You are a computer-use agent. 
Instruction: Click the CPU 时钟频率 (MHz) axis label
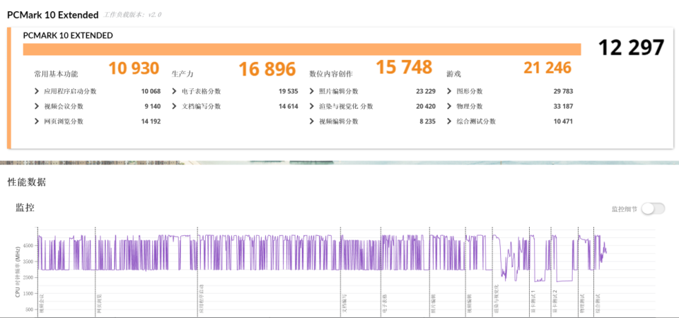(17, 272)
